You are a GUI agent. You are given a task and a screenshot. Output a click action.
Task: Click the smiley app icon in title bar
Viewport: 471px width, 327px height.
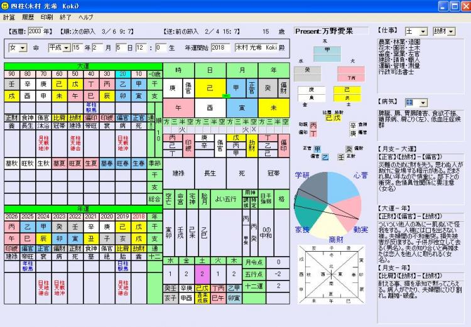(x=6, y=6)
